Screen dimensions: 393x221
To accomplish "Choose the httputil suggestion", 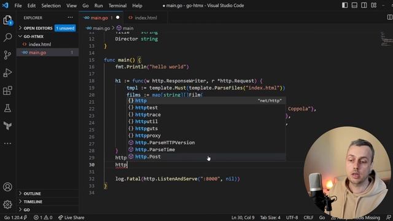I will (206, 122).
